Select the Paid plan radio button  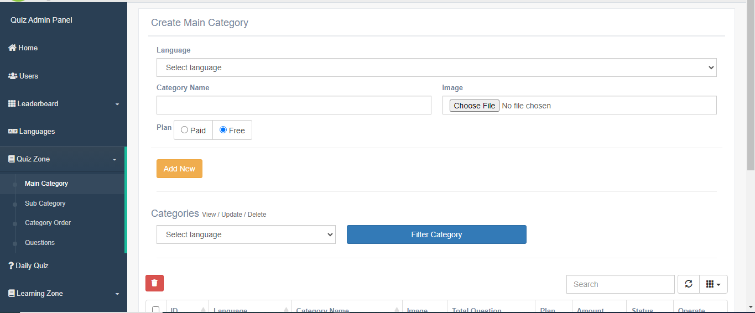(185, 131)
